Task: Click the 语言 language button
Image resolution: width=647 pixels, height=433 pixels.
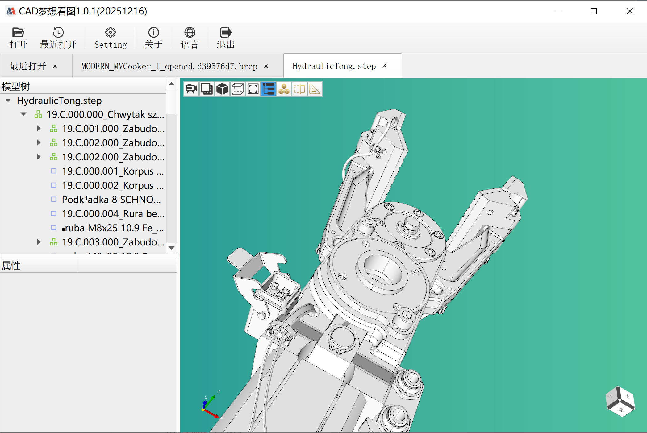Action: (x=190, y=38)
